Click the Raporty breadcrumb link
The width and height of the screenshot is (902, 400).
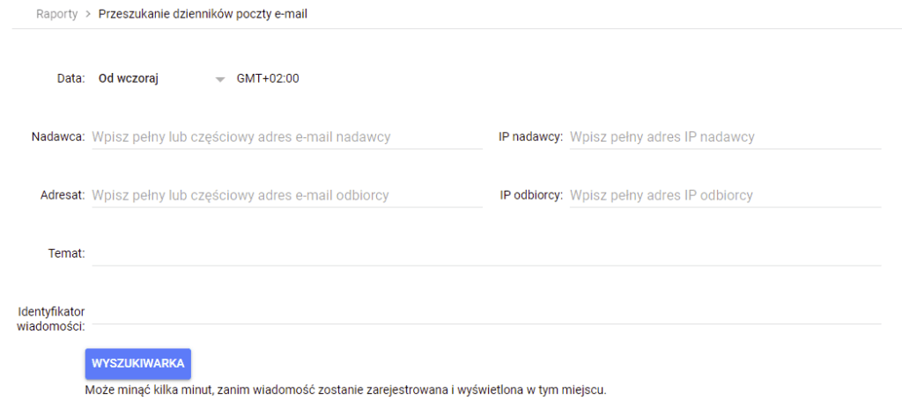(x=57, y=14)
